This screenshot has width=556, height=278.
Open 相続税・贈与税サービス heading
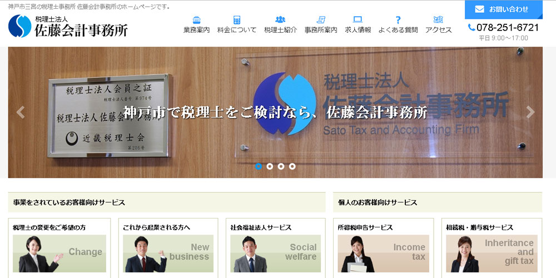pos(479,227)
